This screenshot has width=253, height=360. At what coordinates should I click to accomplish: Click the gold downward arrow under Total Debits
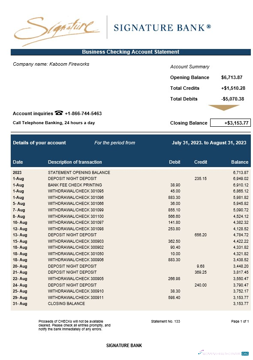pyautogui.click(x=223, y=107)
